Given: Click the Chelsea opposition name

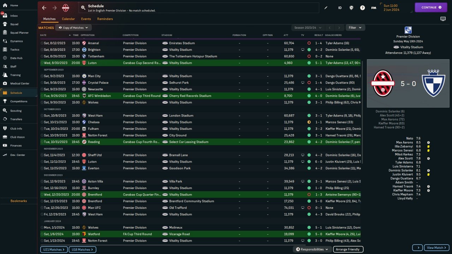Looking at the screenshot, I should point(94,122).
